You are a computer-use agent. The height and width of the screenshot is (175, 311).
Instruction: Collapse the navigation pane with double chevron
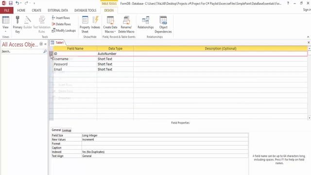(x=45, y=44)
